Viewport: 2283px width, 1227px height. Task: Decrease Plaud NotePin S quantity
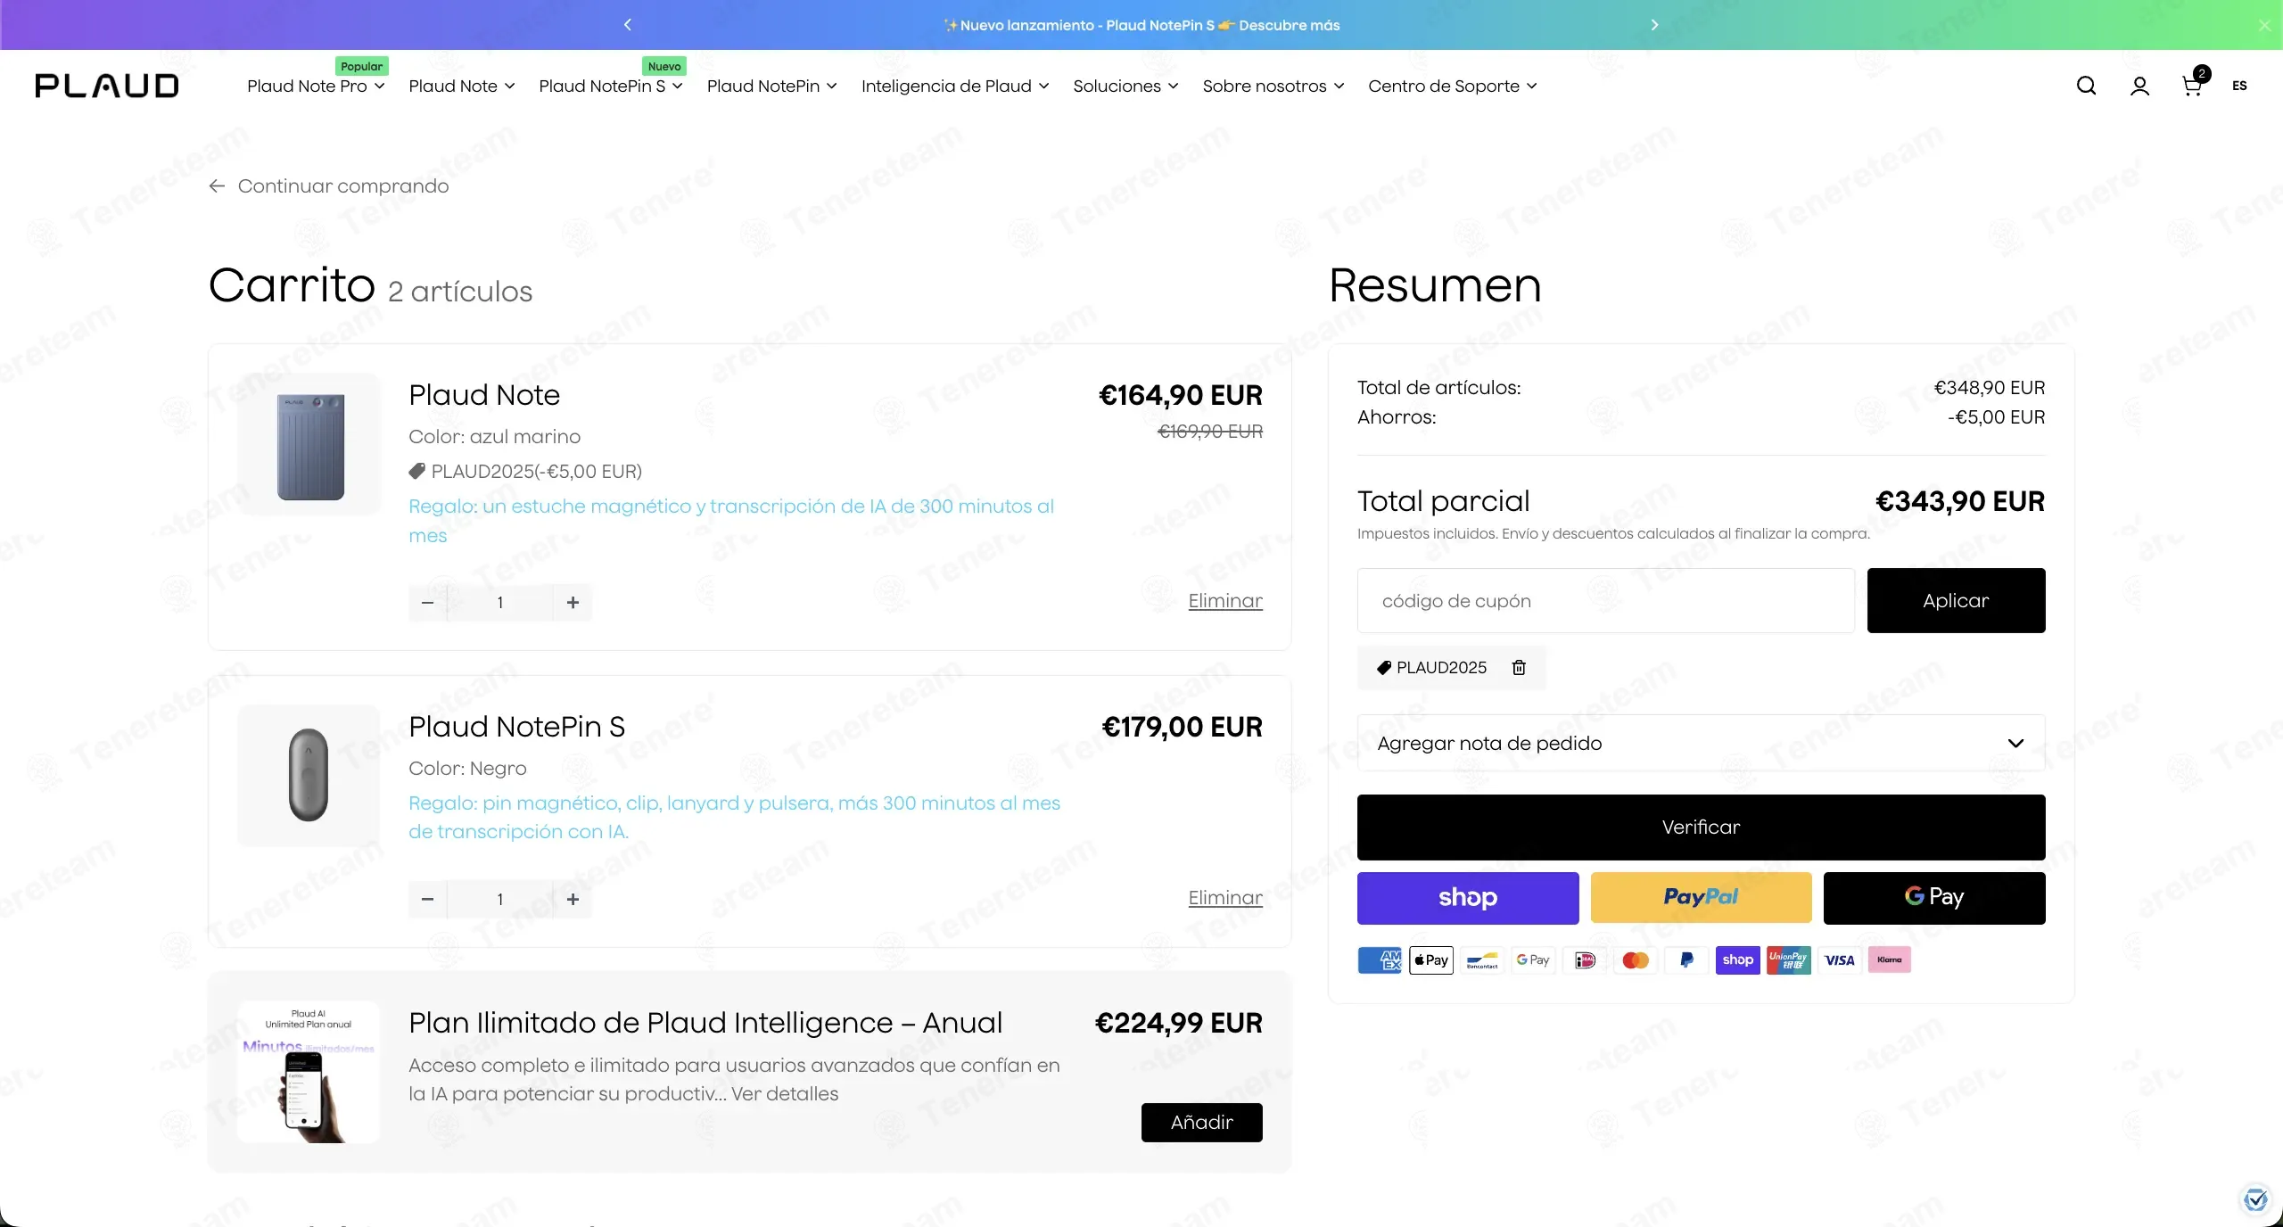427,899
